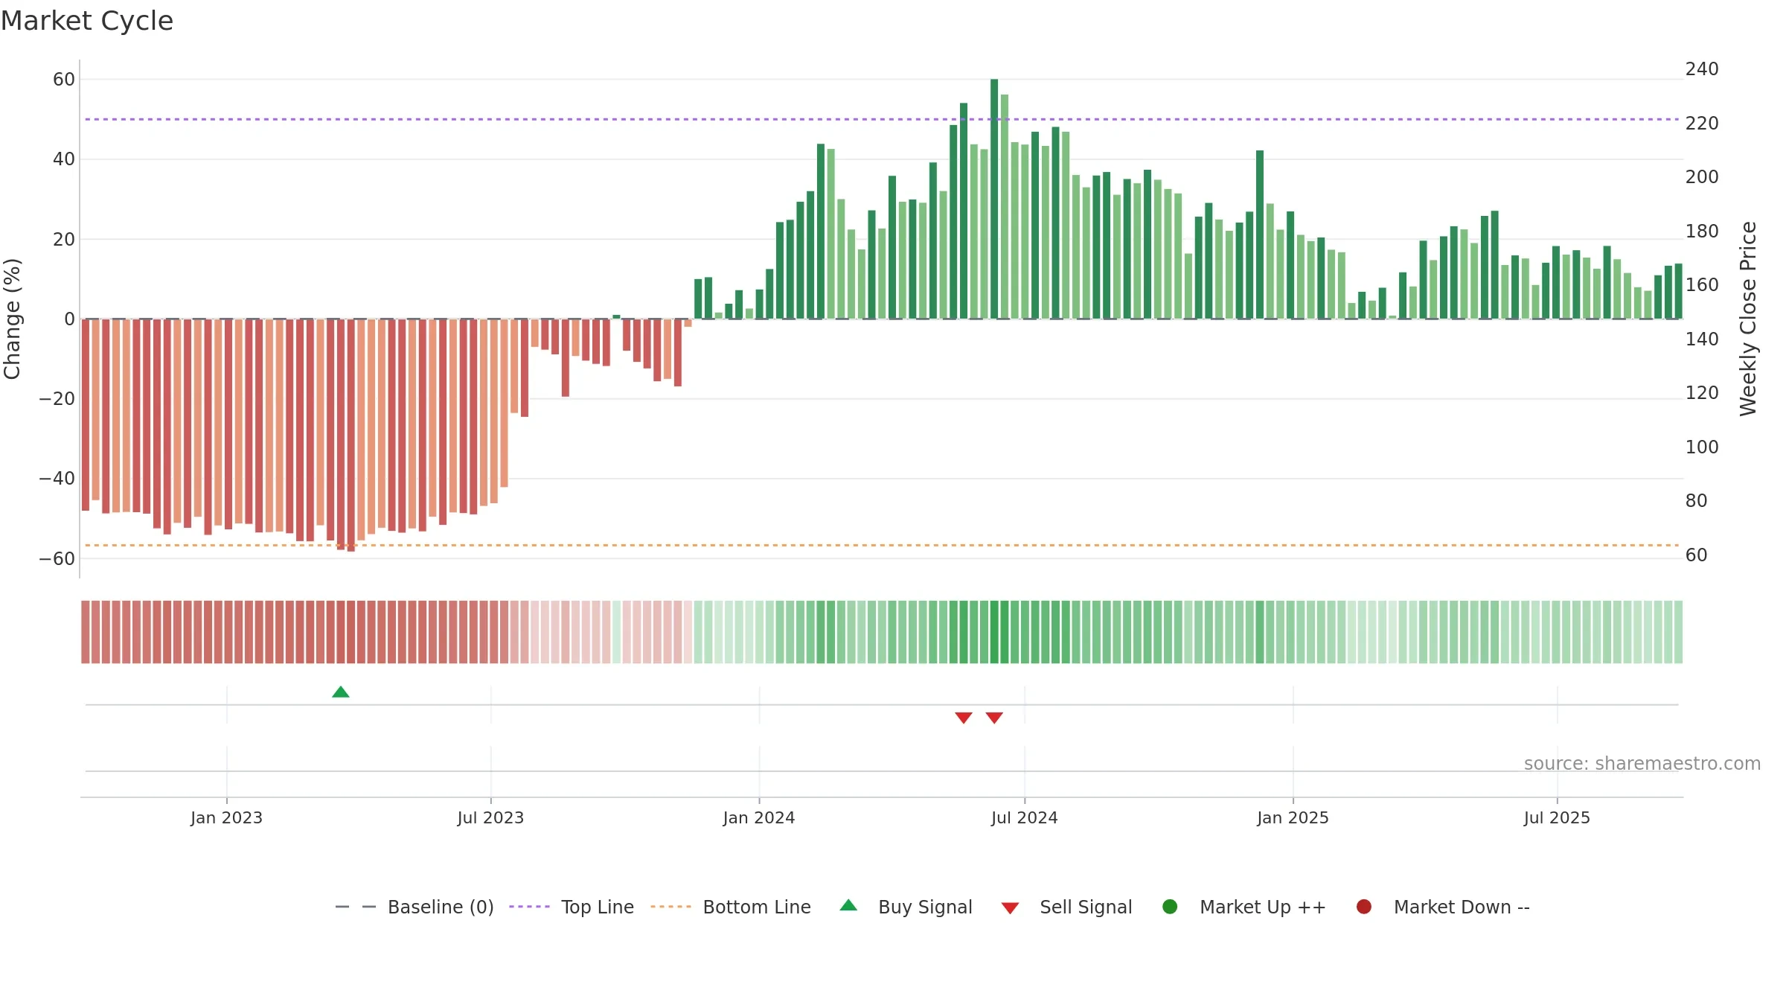
Task: Click the green triangle icon in legend
Action: pyautogui.click(x=848, y=905)
